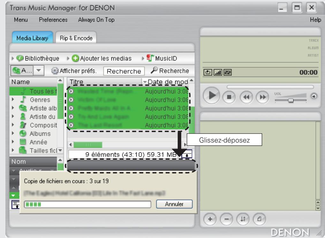Click play icon of second track row
The height and width of the screenshot is (238, 325).
click(71, 100)
